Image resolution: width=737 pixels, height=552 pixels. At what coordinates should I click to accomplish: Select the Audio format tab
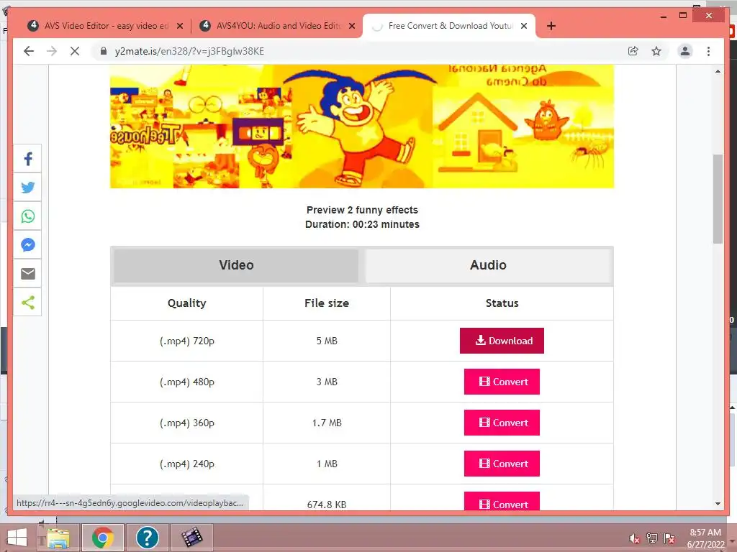[489, 265]
